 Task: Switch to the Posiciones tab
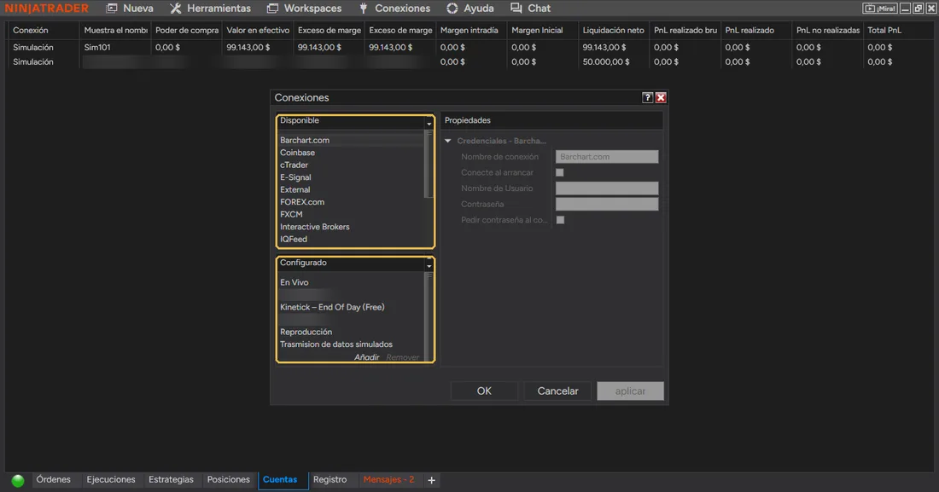point(228,479)
